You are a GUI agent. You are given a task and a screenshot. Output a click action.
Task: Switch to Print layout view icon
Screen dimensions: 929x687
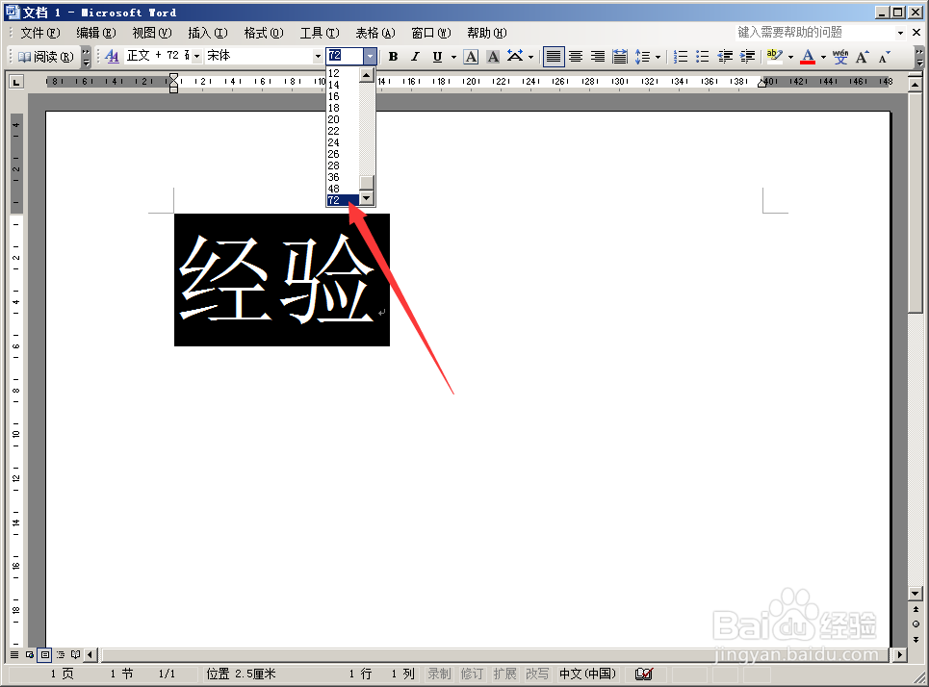45,654
